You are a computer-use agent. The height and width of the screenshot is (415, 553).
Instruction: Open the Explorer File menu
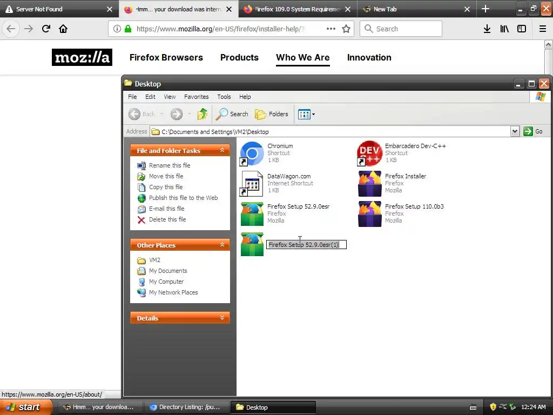tap(132, 97)
